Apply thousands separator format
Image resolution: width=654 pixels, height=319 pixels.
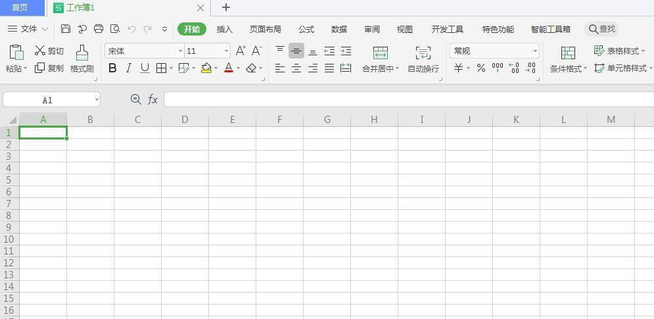click(498, 68)
